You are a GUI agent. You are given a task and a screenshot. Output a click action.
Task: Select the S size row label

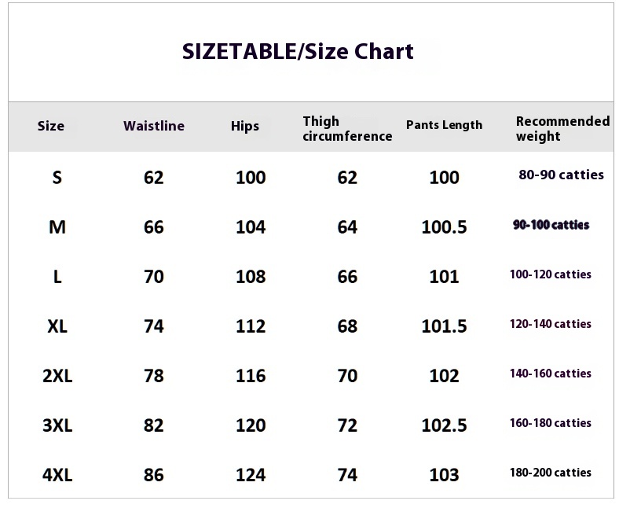[x=57, y=177]
